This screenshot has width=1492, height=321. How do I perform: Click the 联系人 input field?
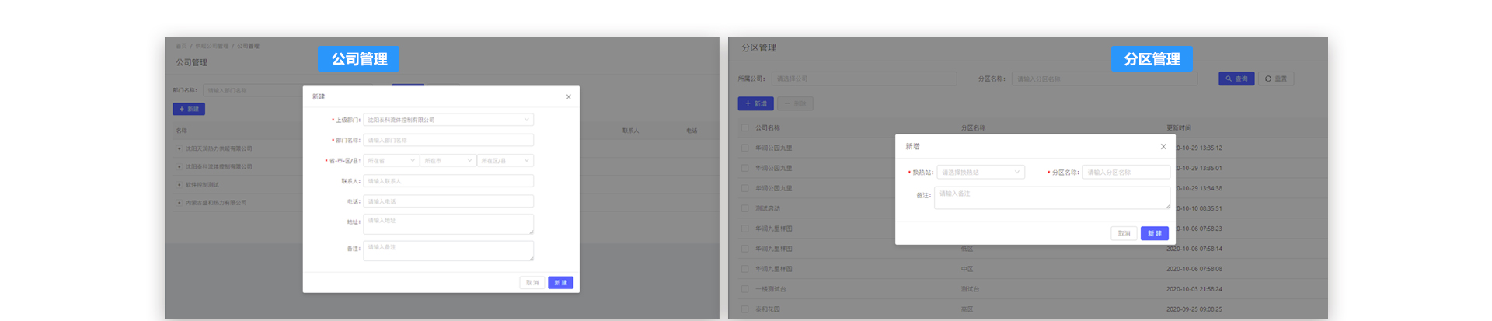[x=448, y=181]
